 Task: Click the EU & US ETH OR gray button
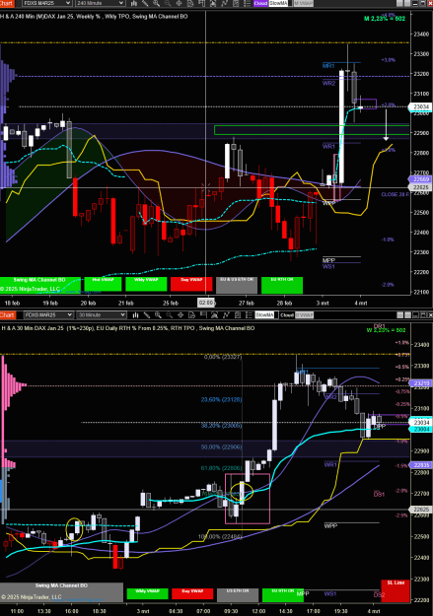(237, 285)
